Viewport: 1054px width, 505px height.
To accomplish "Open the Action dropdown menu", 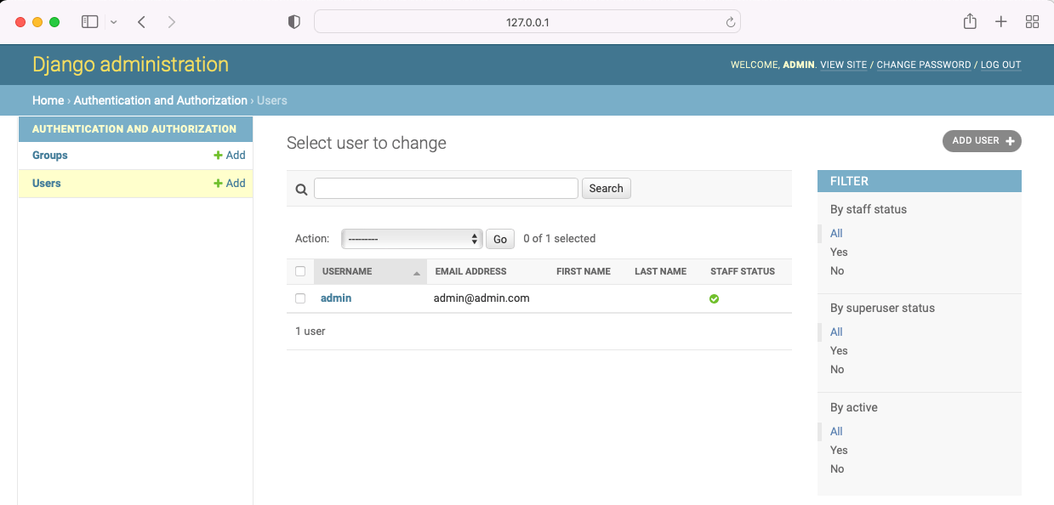I will click(412, 239).
